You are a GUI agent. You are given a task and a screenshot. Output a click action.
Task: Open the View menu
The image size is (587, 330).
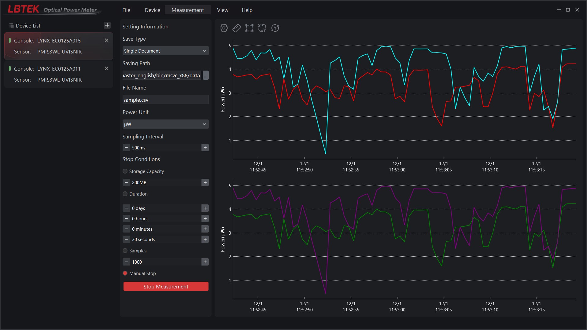tap(223, 10)
